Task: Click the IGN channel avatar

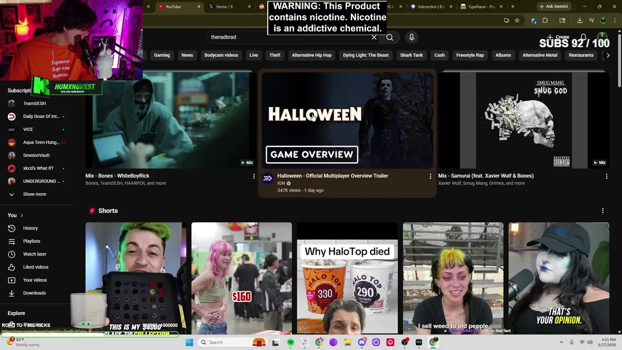Action: point(268,178)
